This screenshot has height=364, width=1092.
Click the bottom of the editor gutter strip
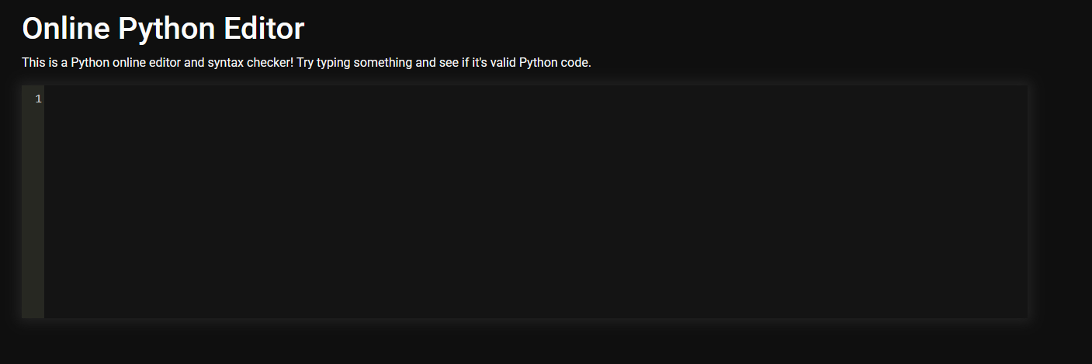(33, 309)
